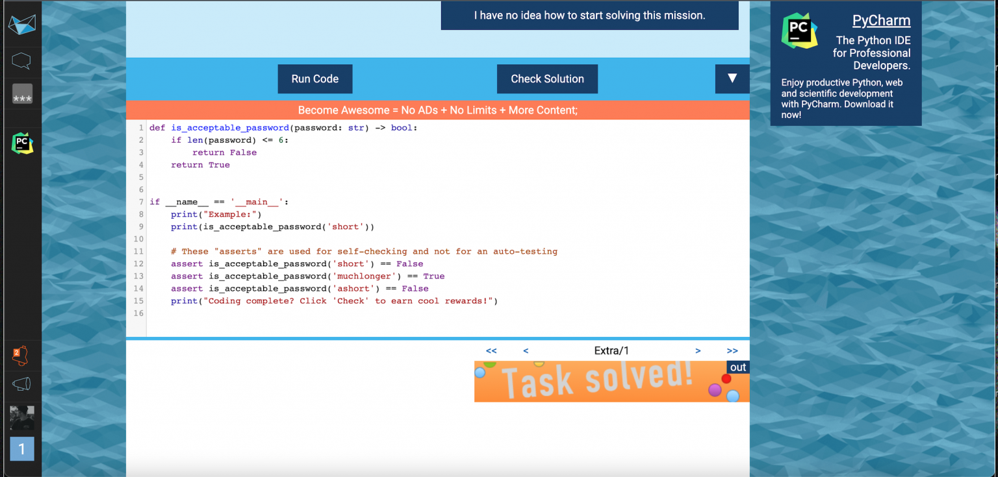Run the code with the Run Code button
The height and width of the screenshot is (477, 998).
tap(315, 79)
